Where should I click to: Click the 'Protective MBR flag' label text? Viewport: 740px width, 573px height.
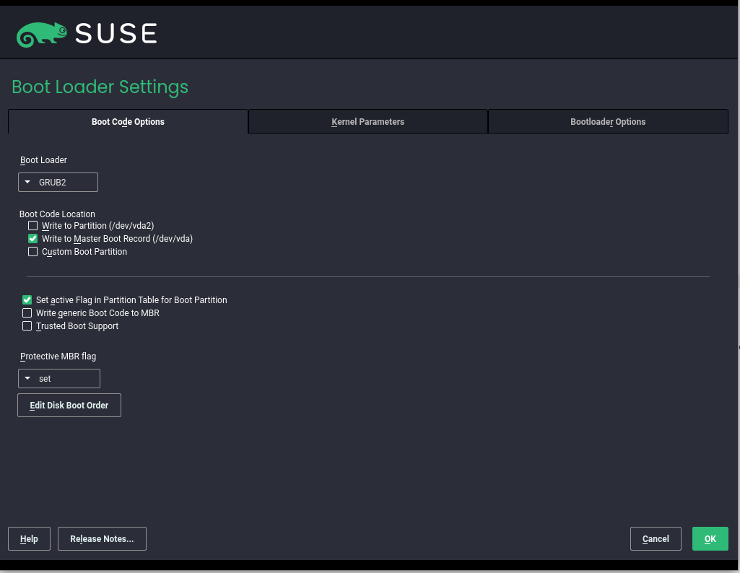pyautogui.click(x=58, y=357)
